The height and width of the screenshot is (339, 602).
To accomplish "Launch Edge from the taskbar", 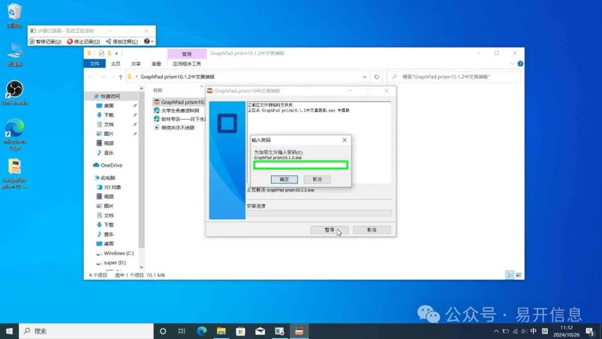I will coord(202,331).
